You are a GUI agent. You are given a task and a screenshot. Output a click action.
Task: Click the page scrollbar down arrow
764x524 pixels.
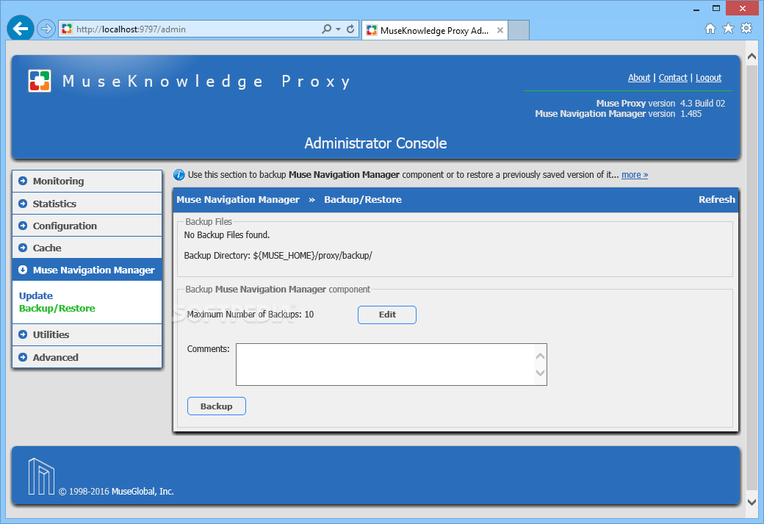pos(752,501)
